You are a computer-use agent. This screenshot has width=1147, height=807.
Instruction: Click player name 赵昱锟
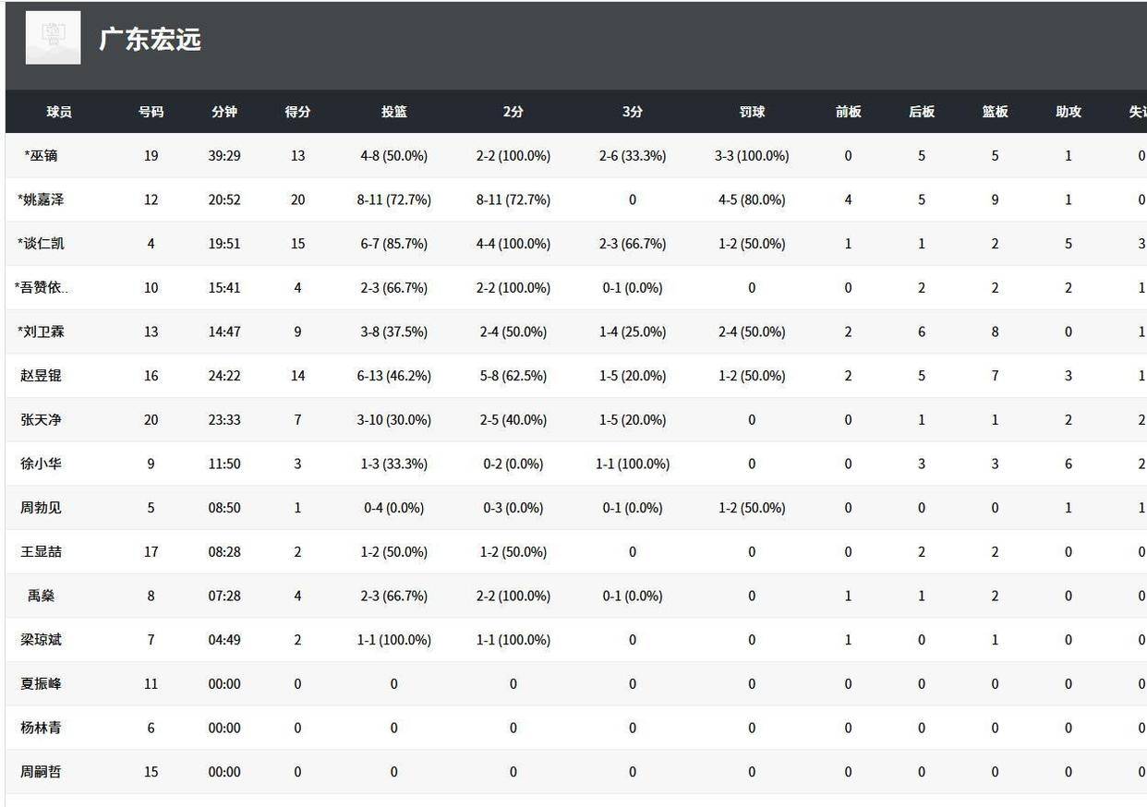[x=42, y=376]
